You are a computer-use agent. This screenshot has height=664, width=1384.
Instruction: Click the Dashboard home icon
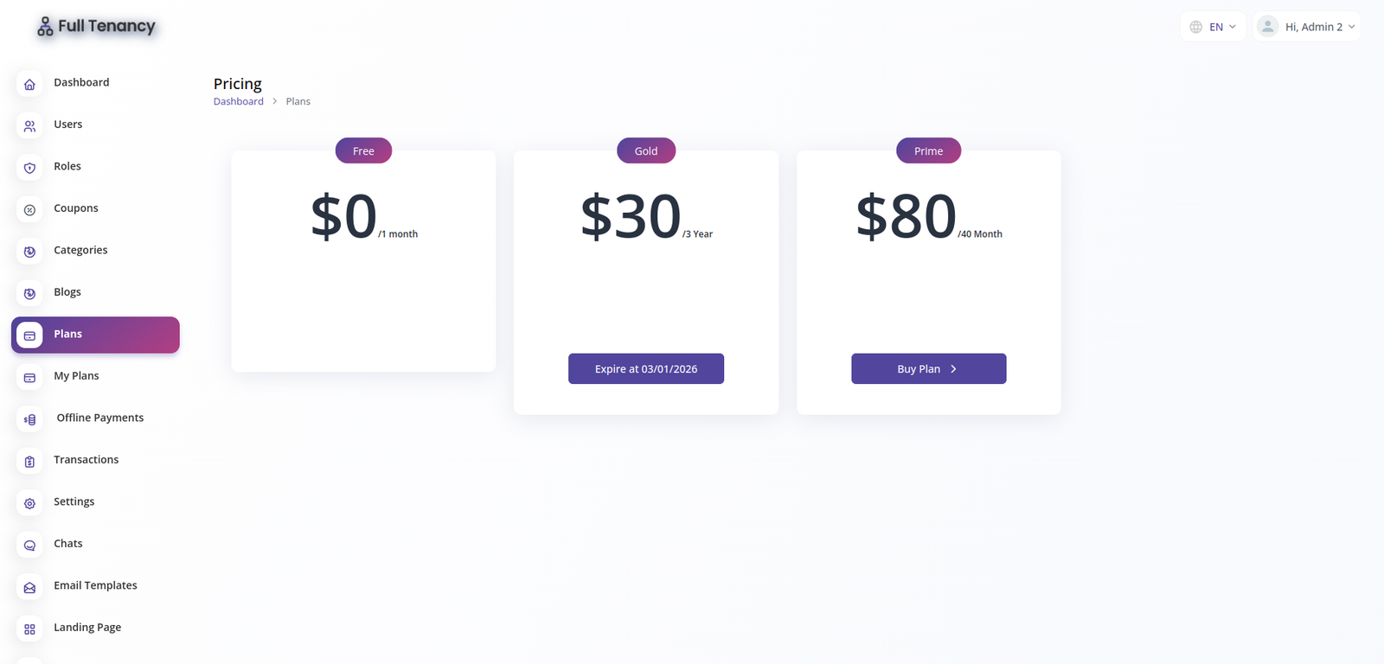click(x=29, y=84)
